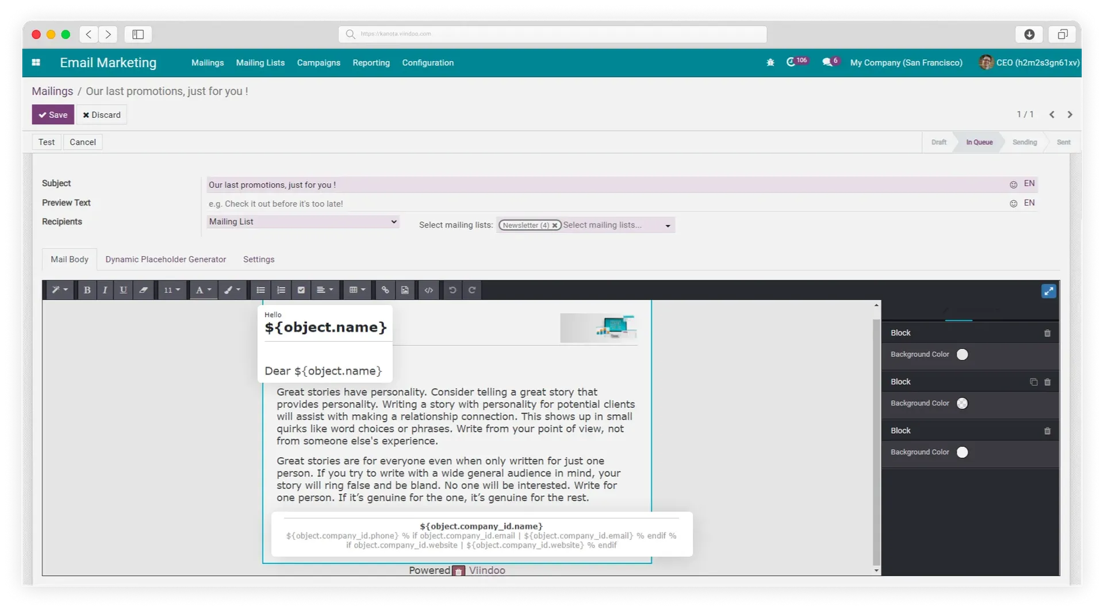Open the table insert dropdown
This screenshot has height=610, width=1104.
pos(357,290)
